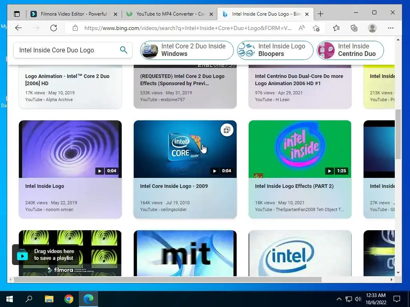
Task: Click the green Intel Inside Logo Effects thumbnail
Action: pos(300,149)
